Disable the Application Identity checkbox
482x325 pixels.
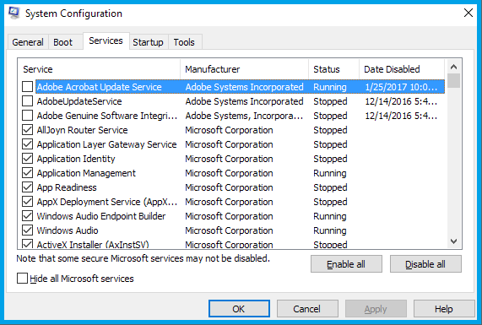(27, 159)
